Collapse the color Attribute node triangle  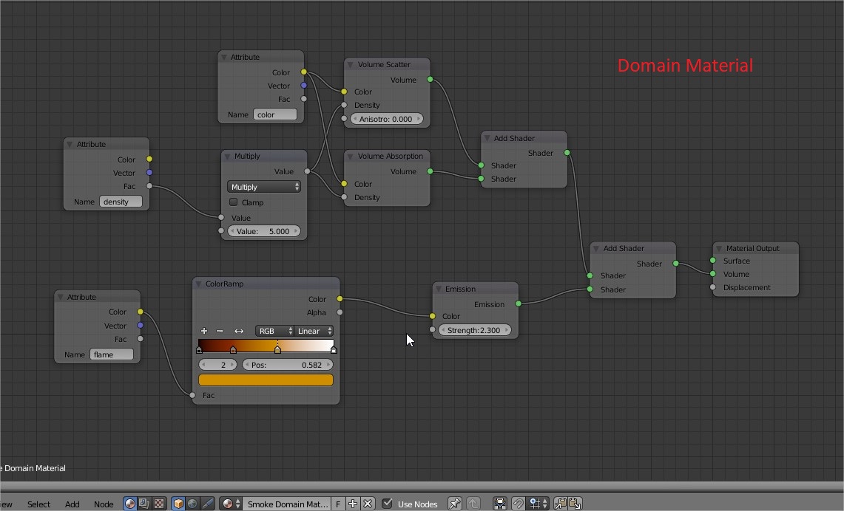pos(223,57)
